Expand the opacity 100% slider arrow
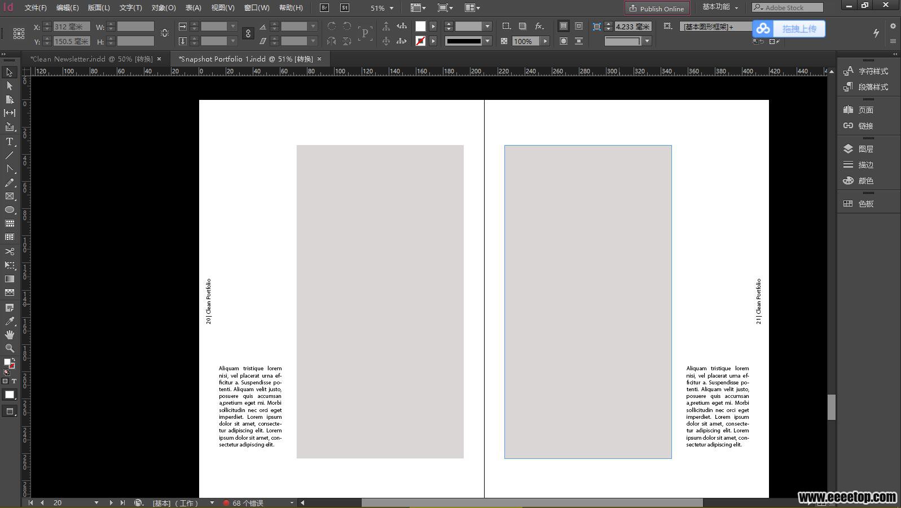The width and height of the screenshot is (901, 508). tap(545, 41)
